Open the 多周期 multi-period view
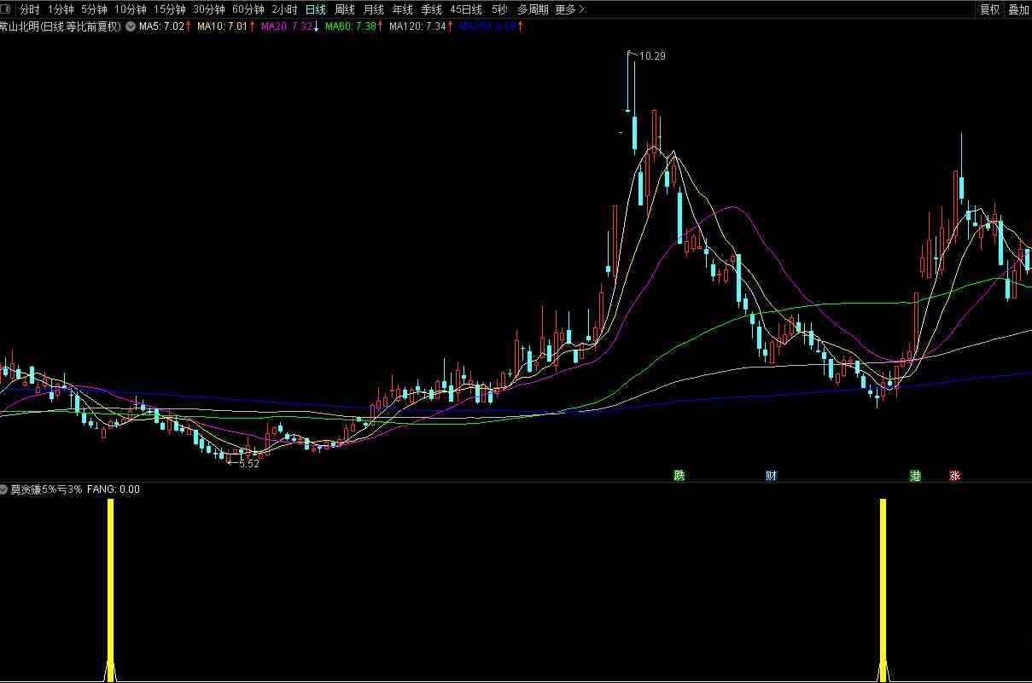The width and height of the screenshot is (1032, 683). tap(533, 9)
